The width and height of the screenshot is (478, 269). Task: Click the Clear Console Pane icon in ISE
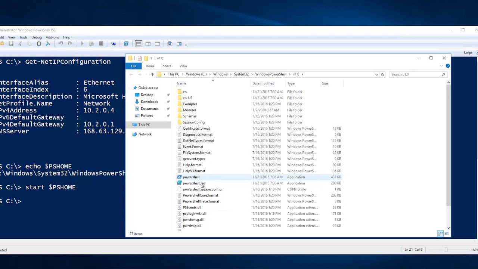click(48, 44)
